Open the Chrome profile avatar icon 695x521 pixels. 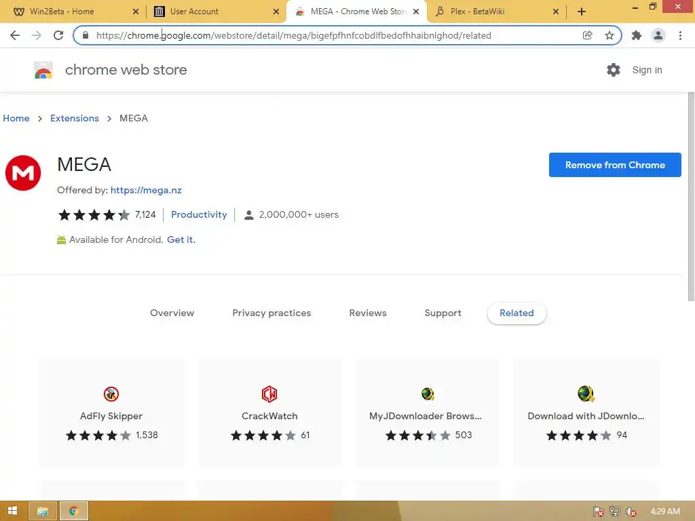coord(658,35)
